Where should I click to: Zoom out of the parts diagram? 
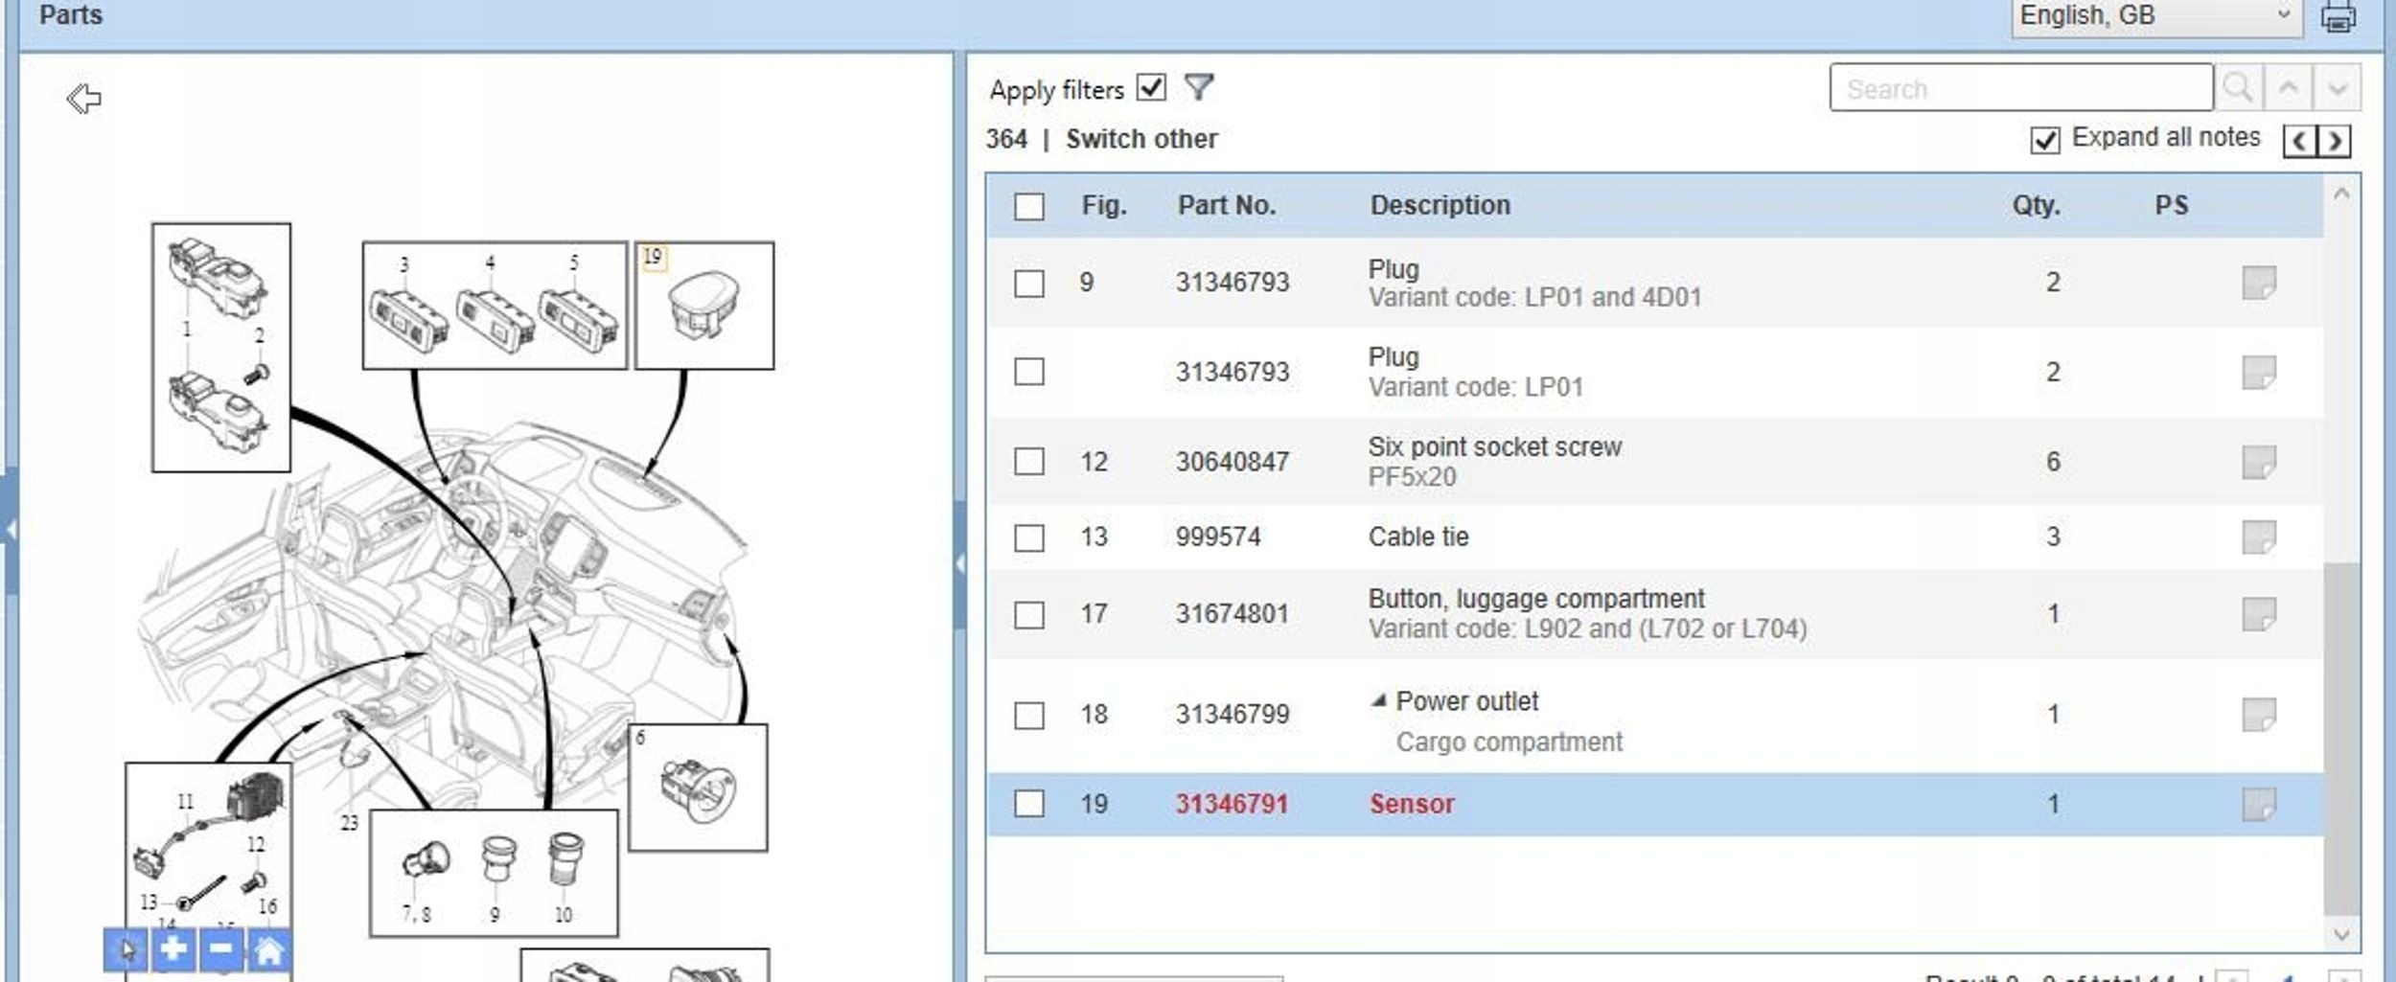[221, 950]
